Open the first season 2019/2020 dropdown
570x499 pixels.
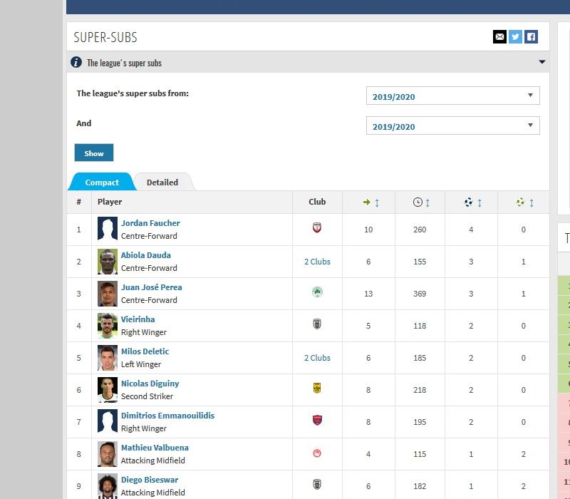(452, 96)
